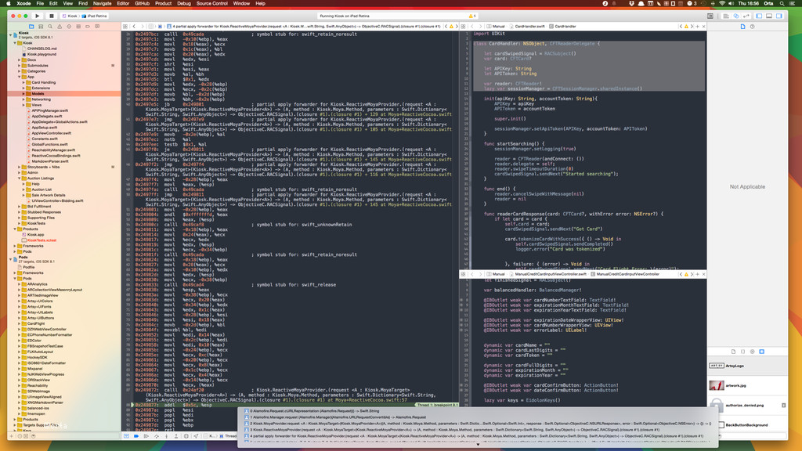Show the Quick Help inspector
The width and height of the screenshot is (802, 451).
click(x=753, y=26)
